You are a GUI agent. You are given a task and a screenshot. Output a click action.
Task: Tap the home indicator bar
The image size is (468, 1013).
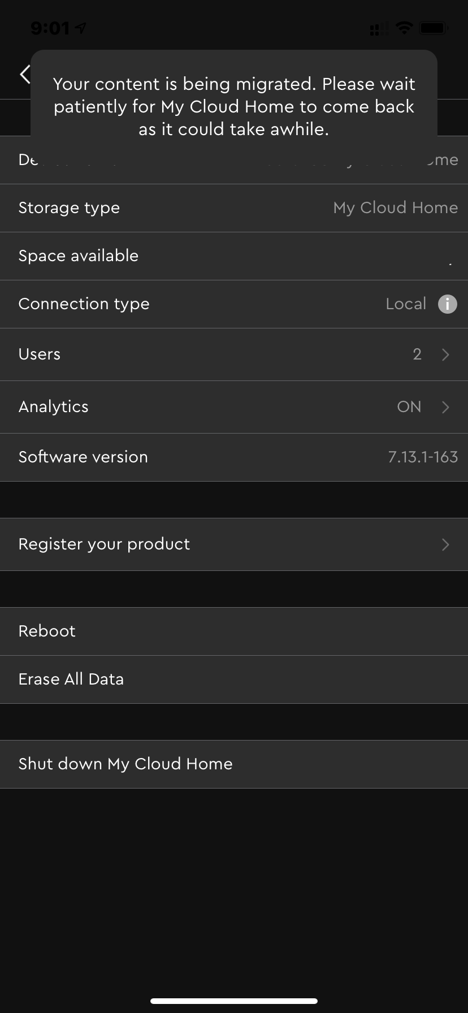click(234, 1001)
